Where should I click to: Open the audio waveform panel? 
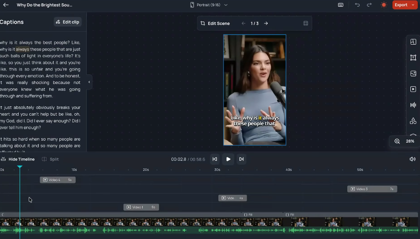[x=413, y=105]
